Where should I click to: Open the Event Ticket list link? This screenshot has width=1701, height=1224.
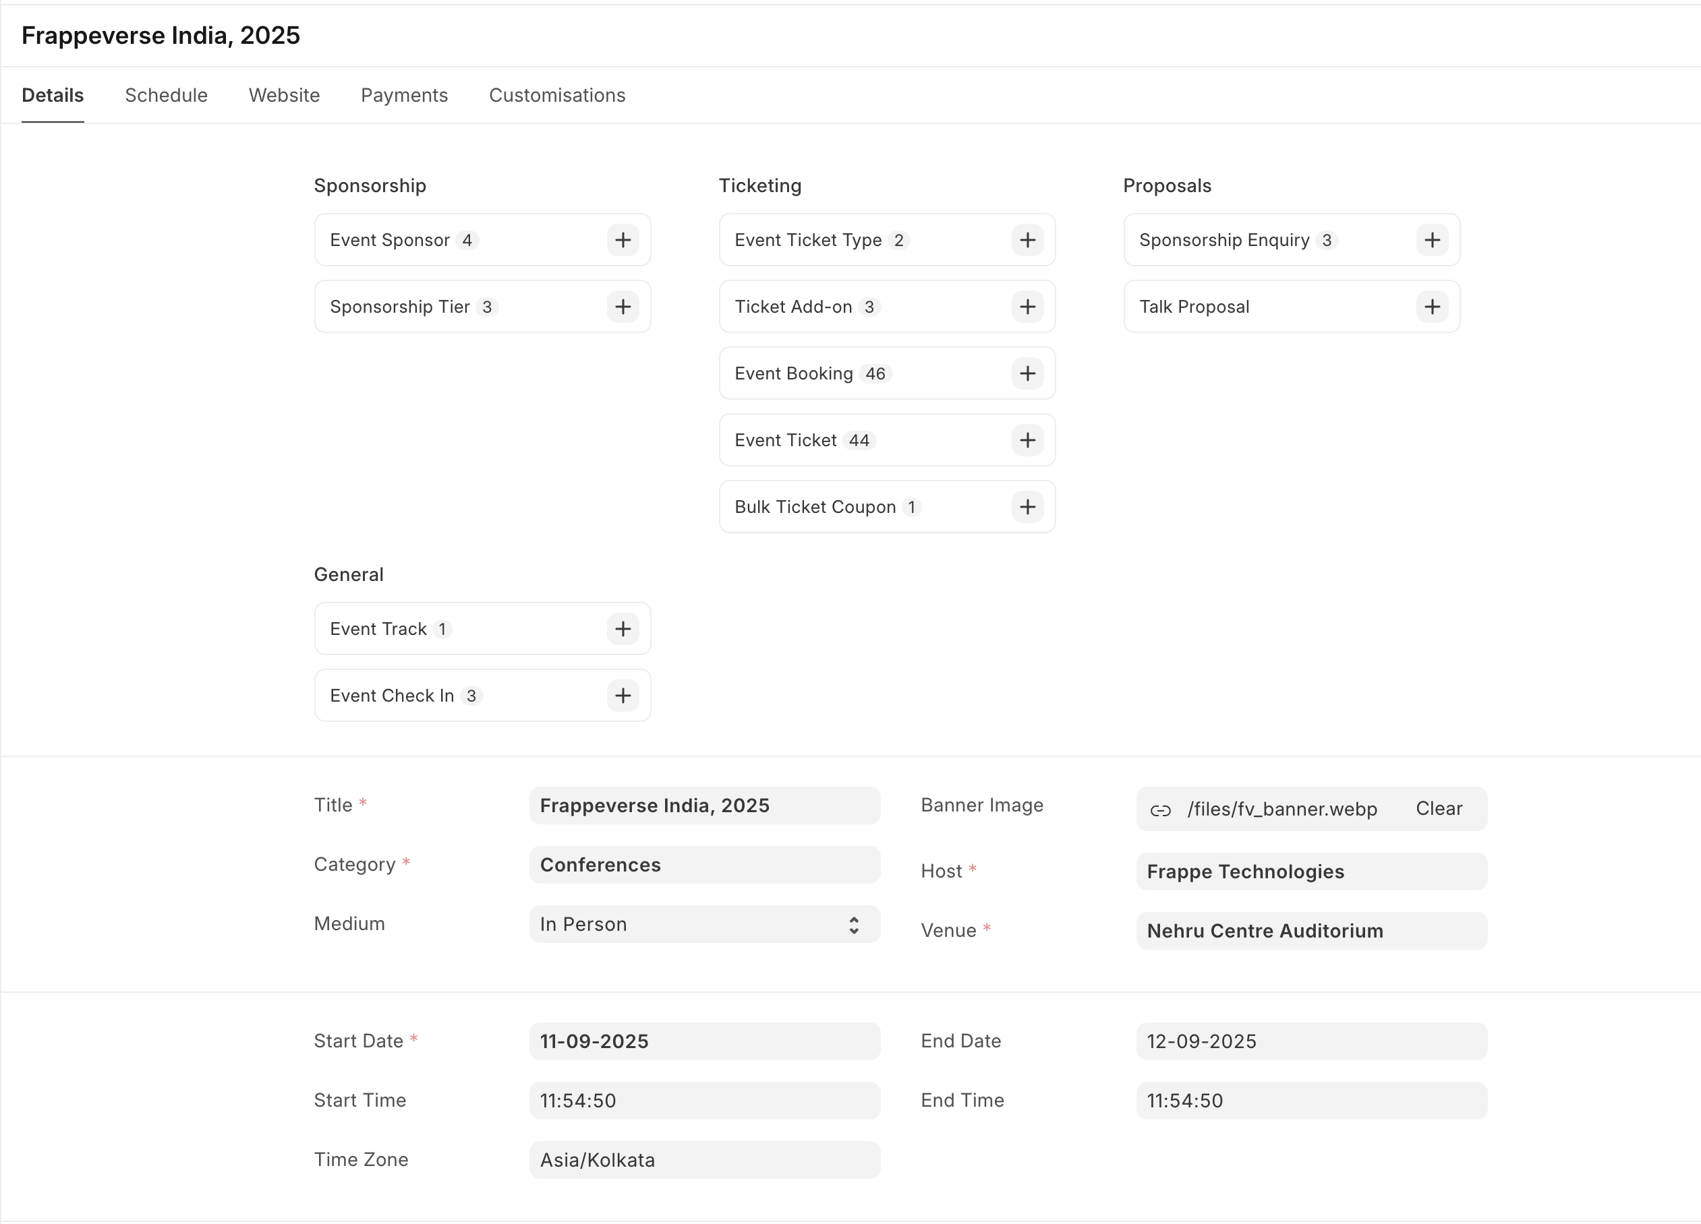784,440
